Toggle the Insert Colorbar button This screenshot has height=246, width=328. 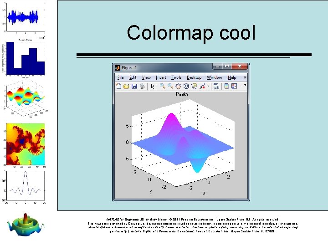pos(226,86)
